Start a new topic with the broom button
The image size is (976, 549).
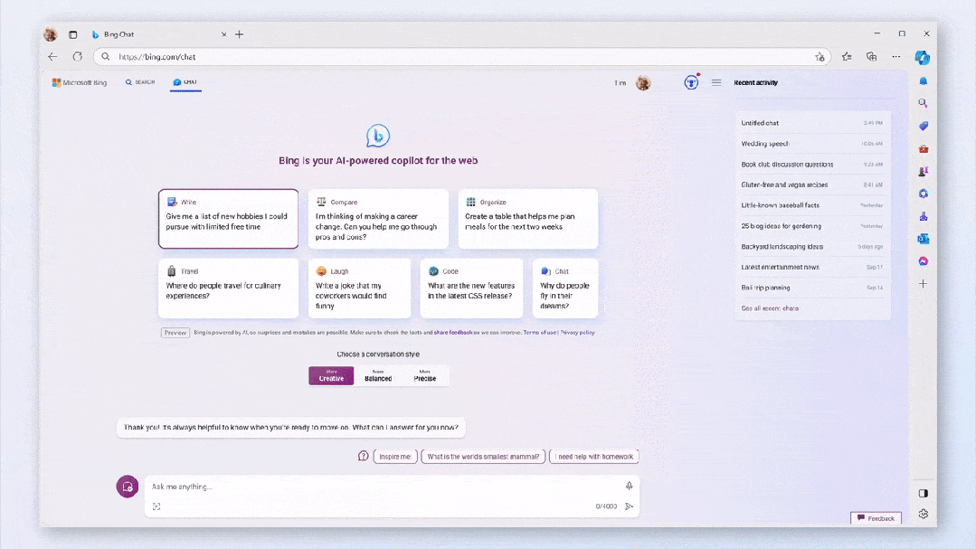(128, 487)
